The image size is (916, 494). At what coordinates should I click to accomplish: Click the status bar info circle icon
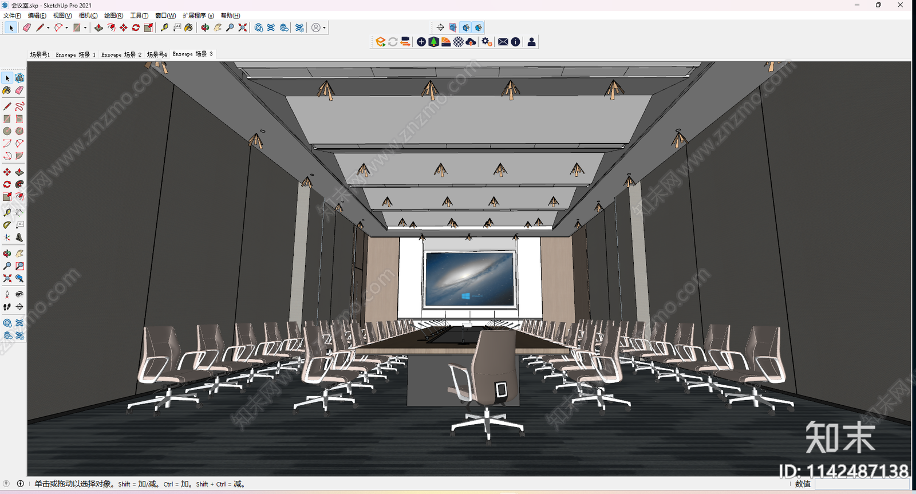pos(21,484)
